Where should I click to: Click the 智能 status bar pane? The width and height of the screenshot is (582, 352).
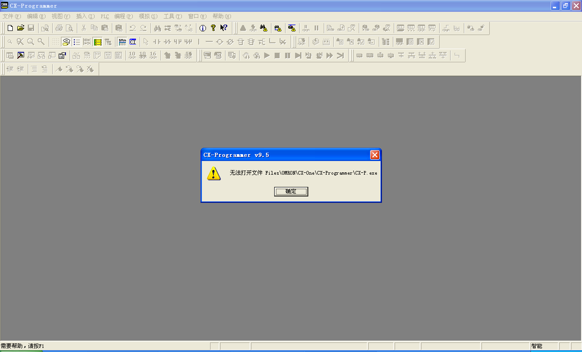pos(543,347)
